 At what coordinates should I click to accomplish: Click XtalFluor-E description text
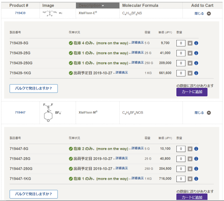(88, 13)
